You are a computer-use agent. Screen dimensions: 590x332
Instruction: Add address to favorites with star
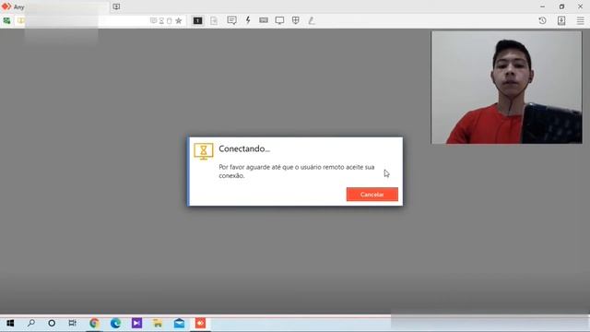click(179, 20)
